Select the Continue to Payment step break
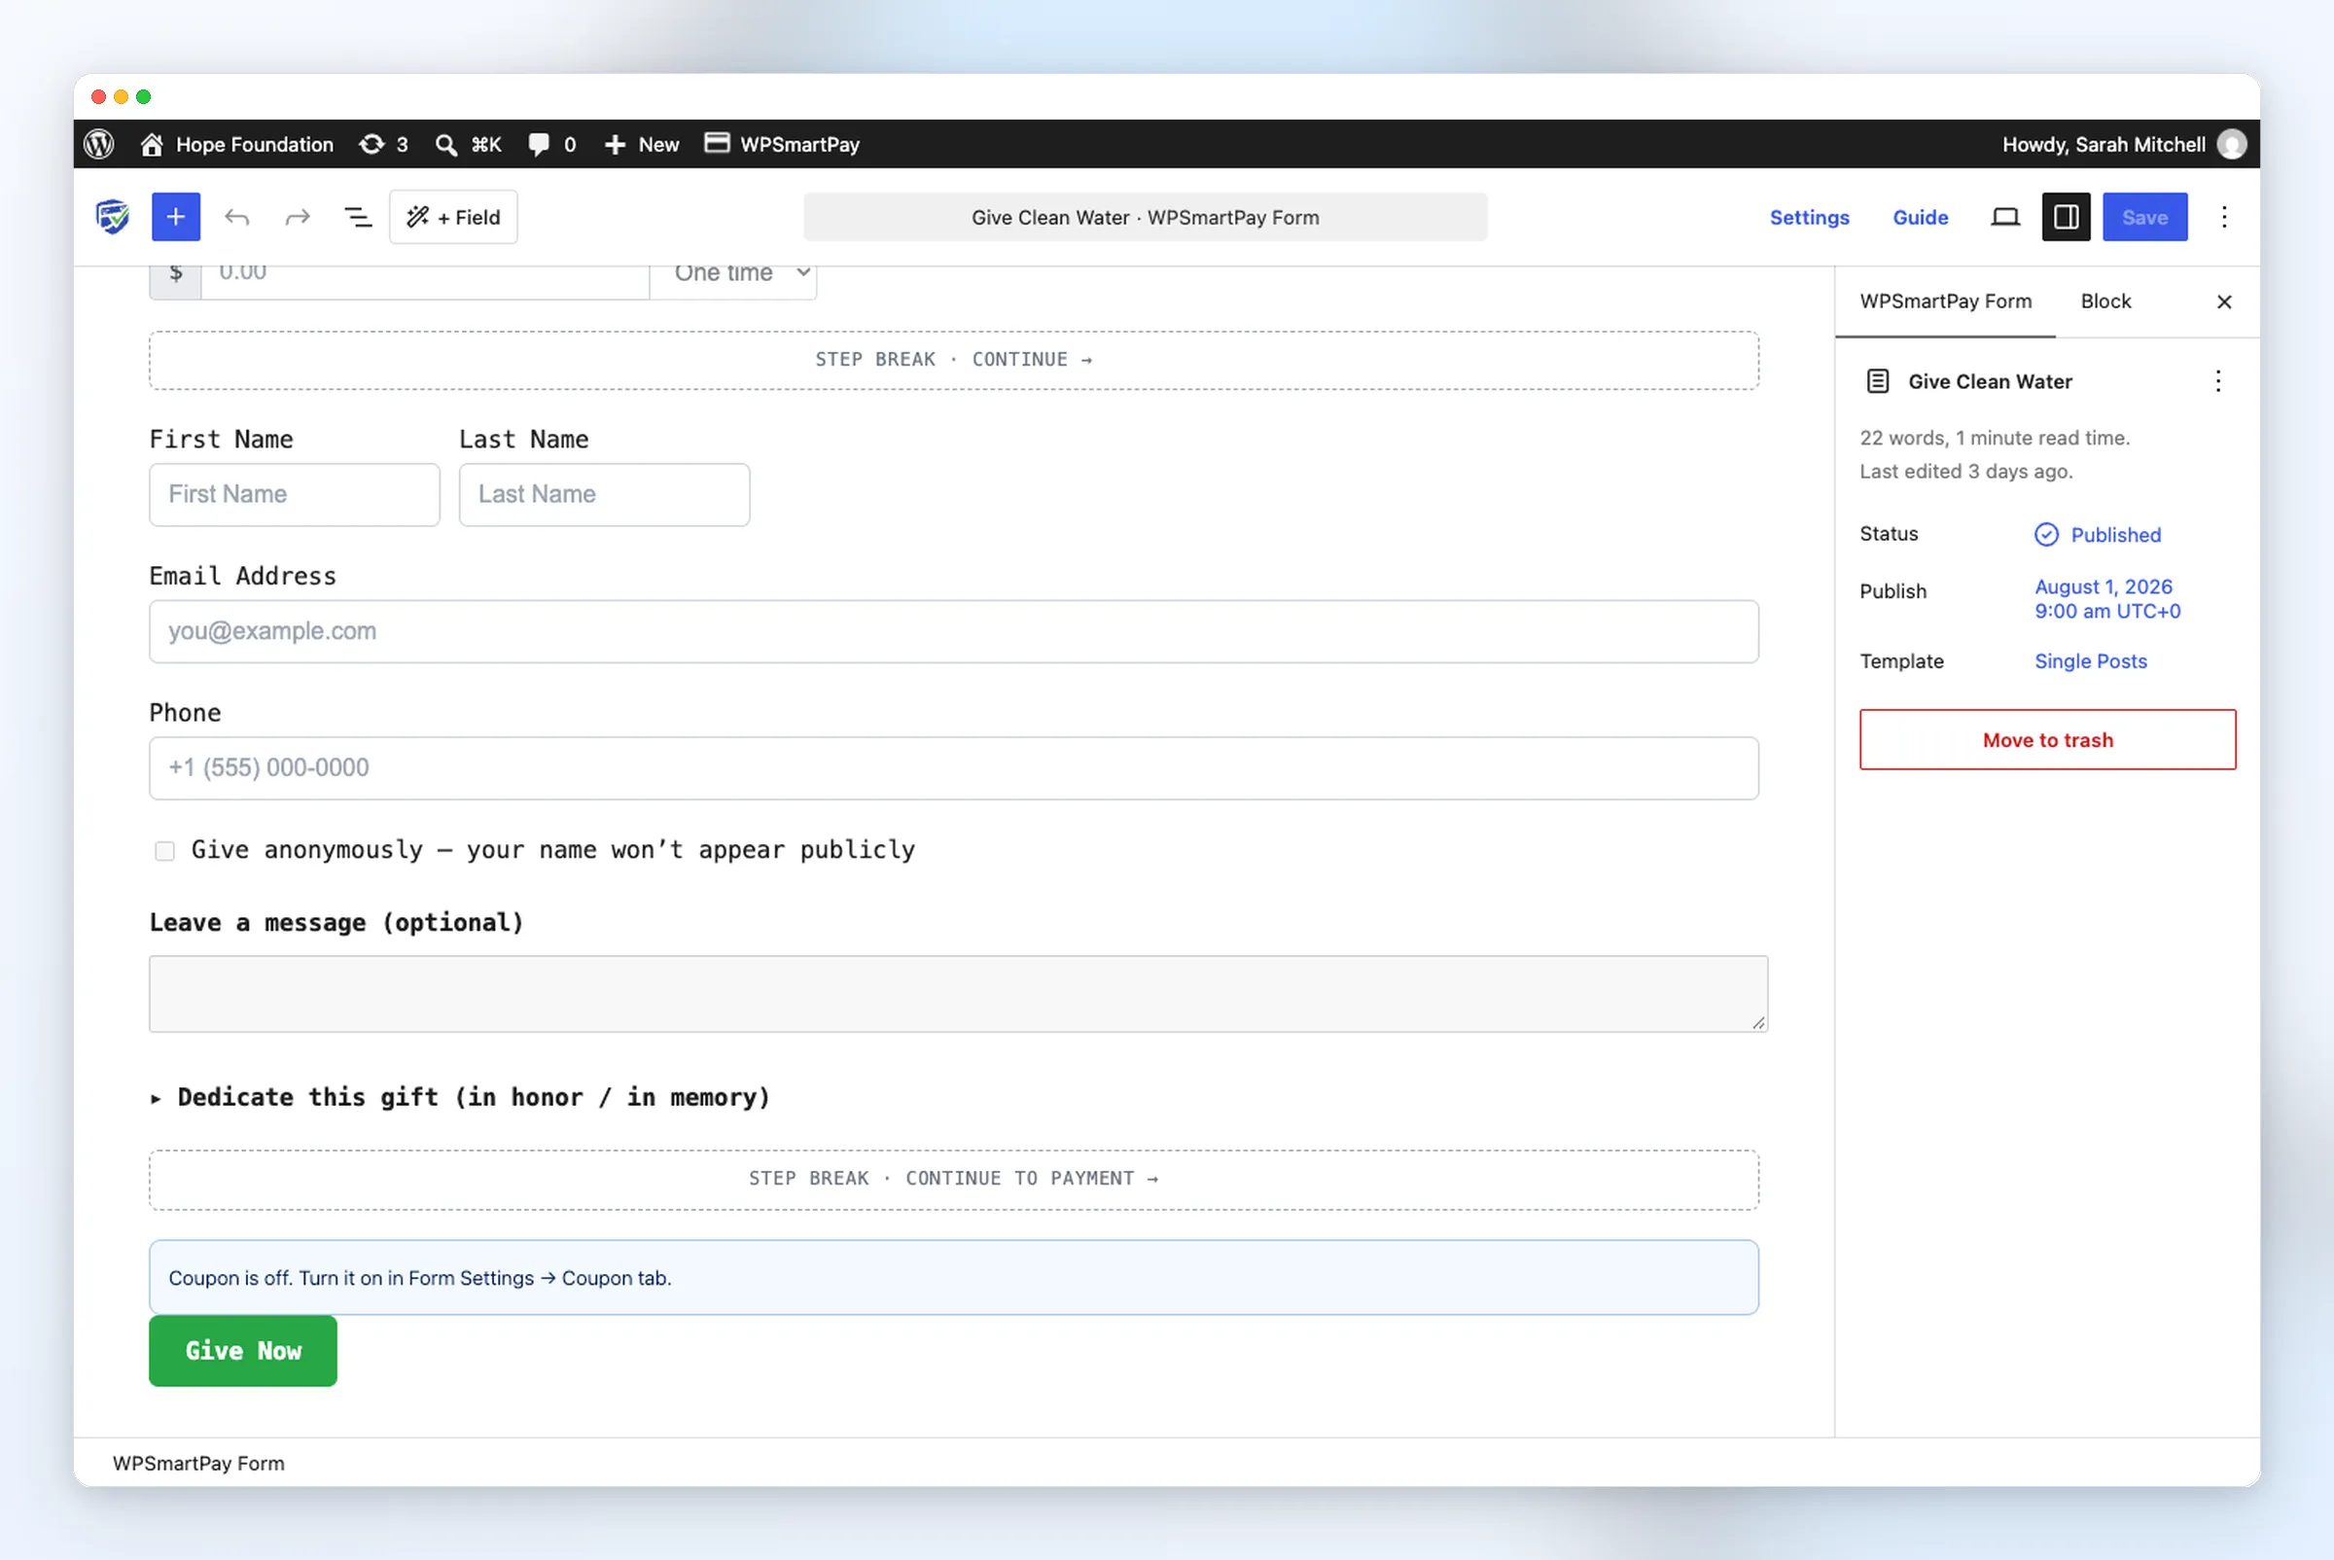This screenshot has height=1560, width=2334. [x=953, y=1180]
